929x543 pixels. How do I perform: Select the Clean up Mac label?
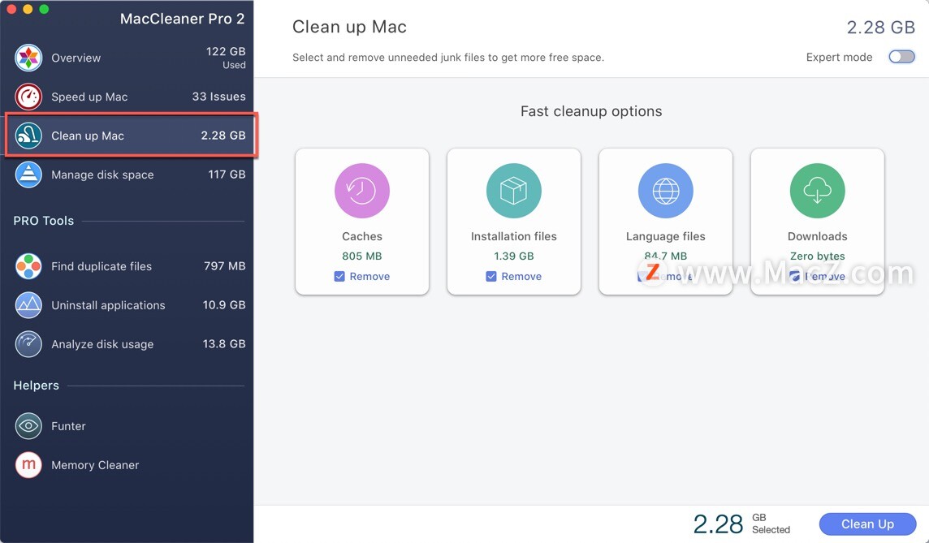[x=88, y=136]
